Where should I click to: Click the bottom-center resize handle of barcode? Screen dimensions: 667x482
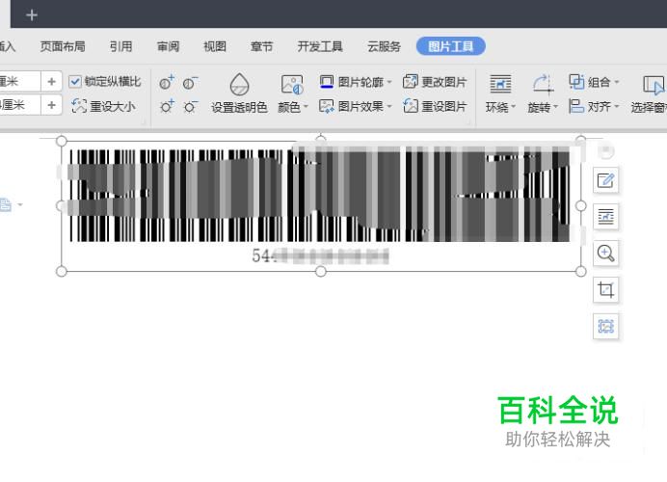click(321, 272)
